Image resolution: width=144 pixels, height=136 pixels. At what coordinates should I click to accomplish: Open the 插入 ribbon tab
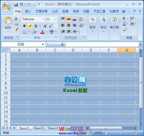(28, 11)
